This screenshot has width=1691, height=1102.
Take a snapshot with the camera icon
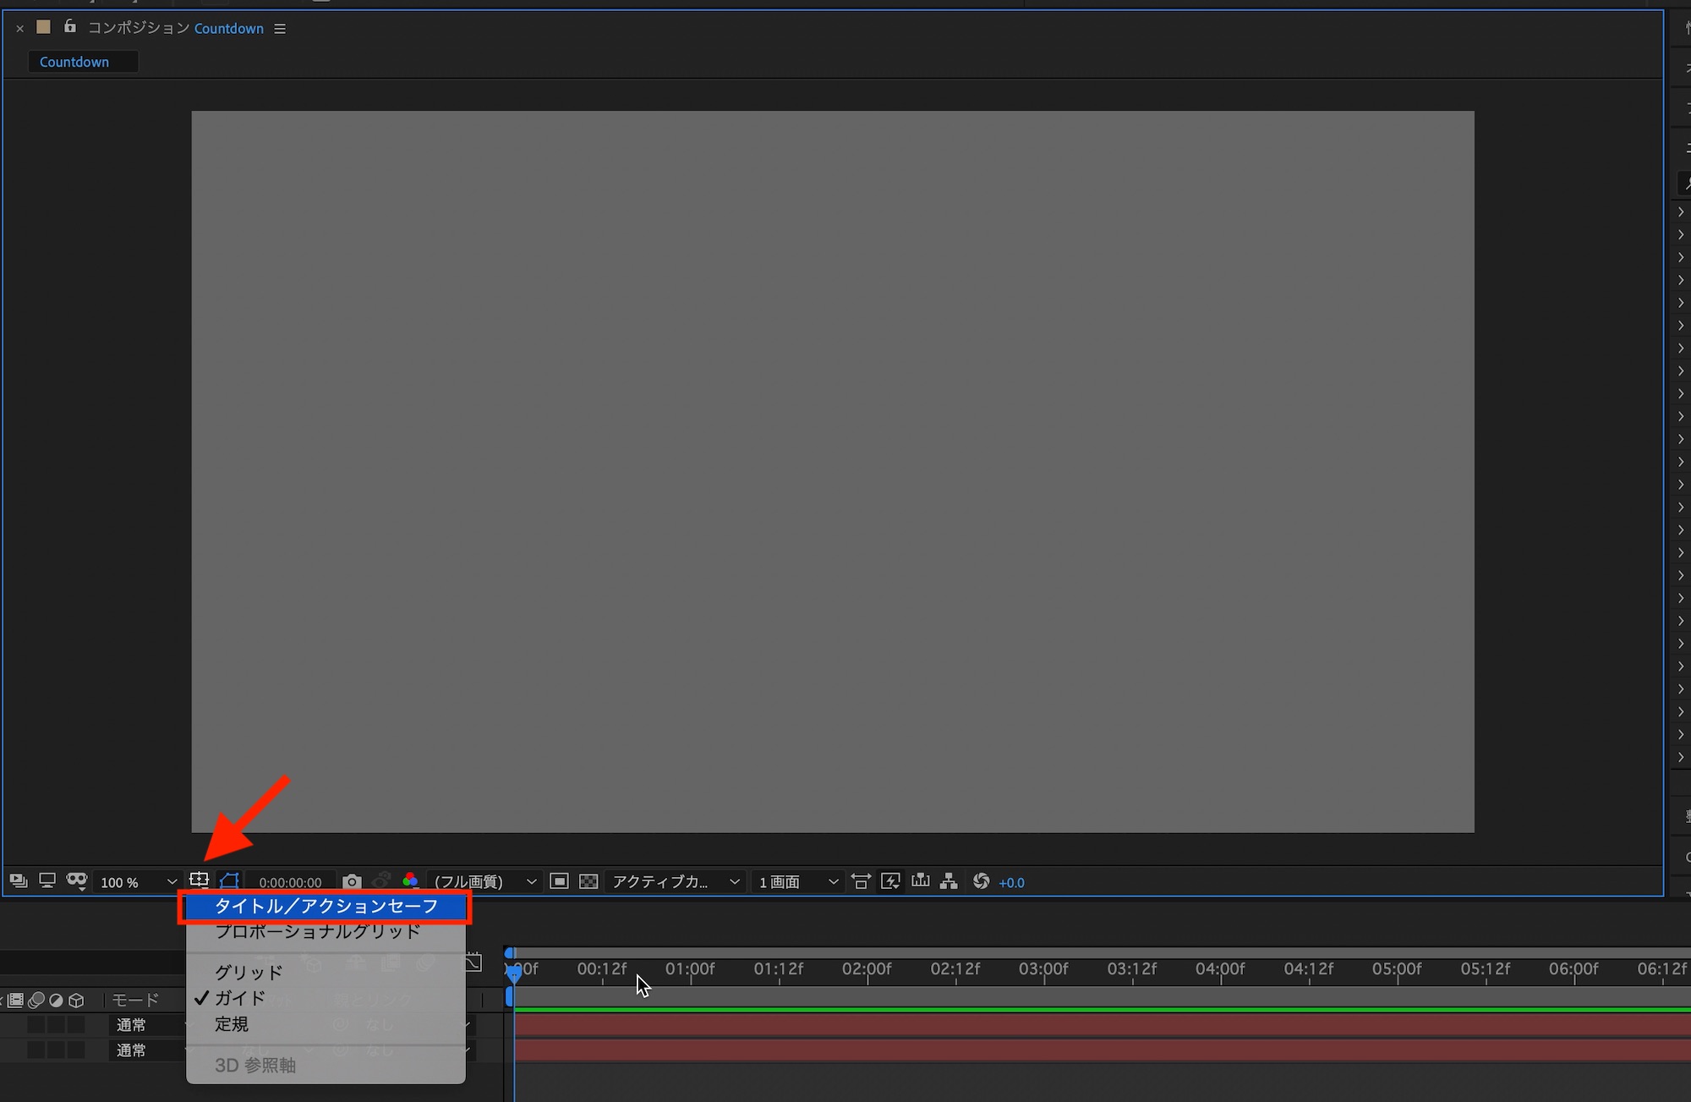click(x=352, y=882)
